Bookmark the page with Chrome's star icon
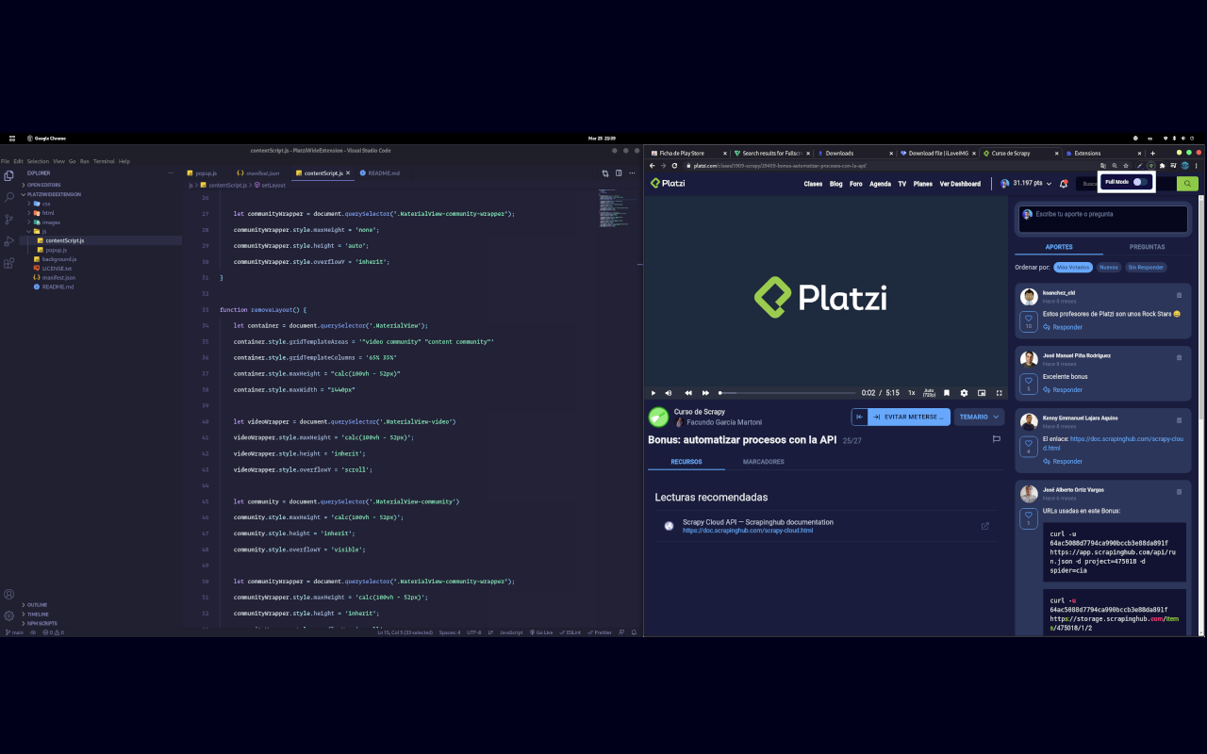 click(x=1127, y=166)
